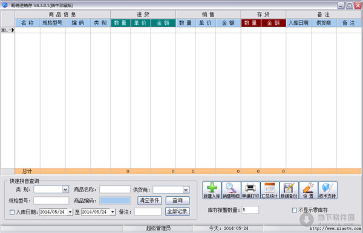363x233 pixels.
Task: Click the 技术支持 globe icon
Action: [x=327, y=190]
